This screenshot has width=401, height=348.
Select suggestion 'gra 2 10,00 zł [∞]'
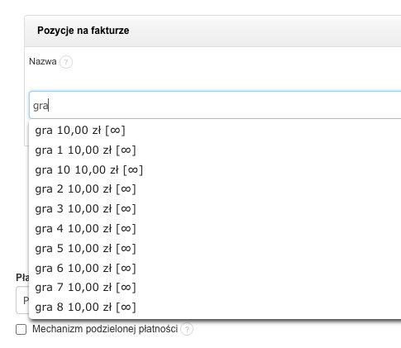pos(215,189)
